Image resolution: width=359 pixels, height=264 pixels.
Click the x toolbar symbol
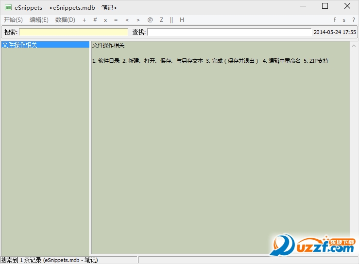(105, 20)
